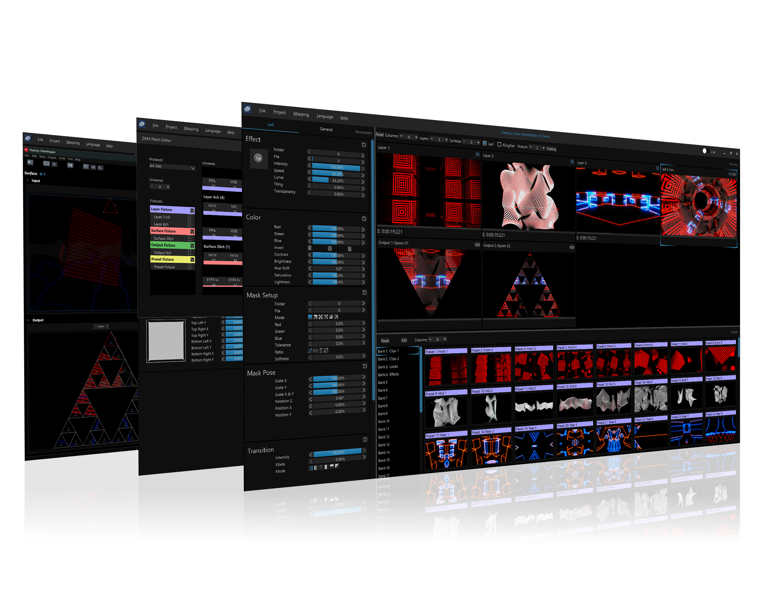Adjust the Effect Intensity slider bar
Screen dimensions: 763x590
click(x=336, y=168)
